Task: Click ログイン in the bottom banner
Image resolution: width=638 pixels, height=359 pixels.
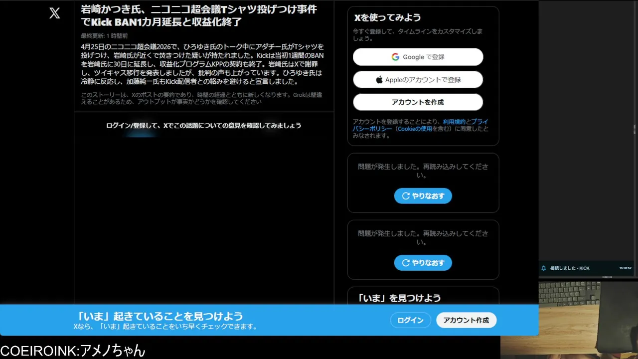Action: pyautogui.click(x=410, y=320)
